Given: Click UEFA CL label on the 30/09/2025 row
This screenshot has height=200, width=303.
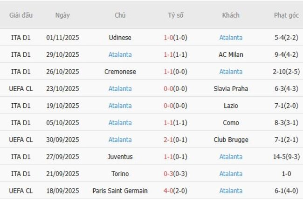Looking at the screenshot, I should click(21, 140).
